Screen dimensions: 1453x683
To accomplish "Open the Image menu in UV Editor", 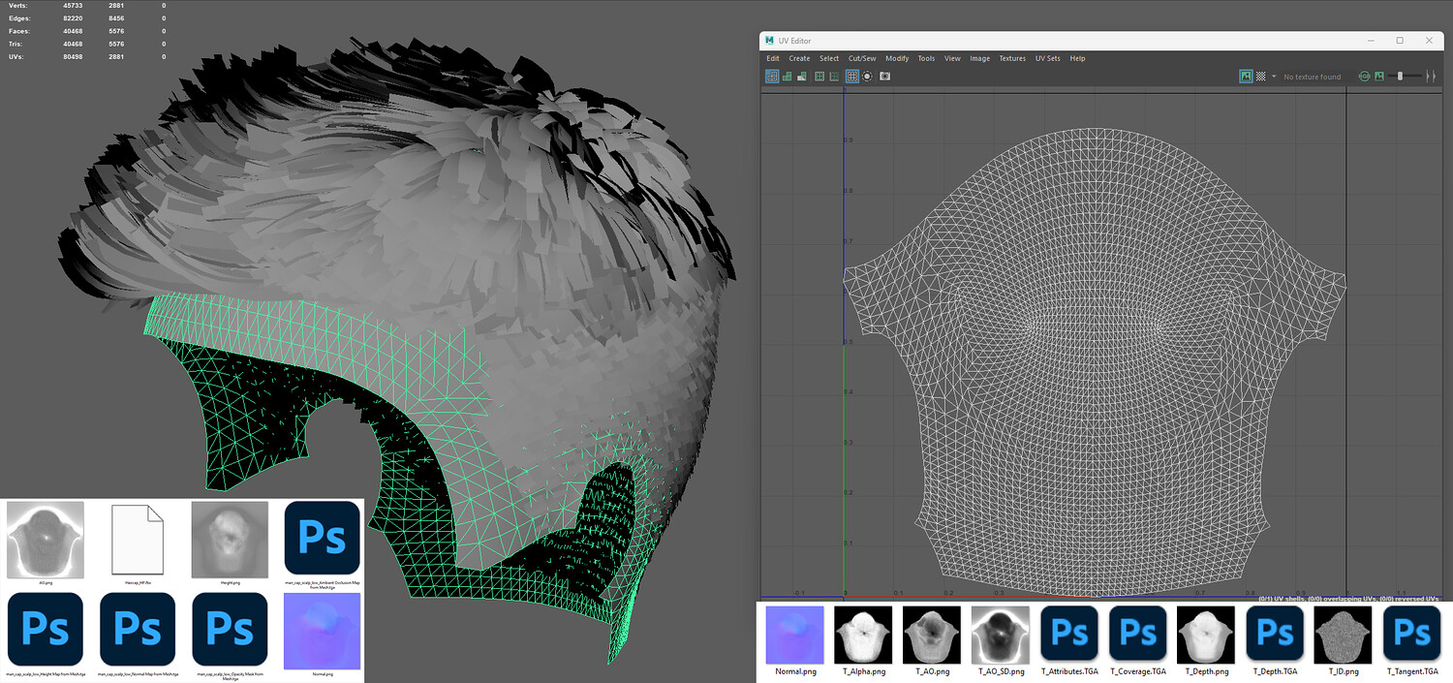I will point(980,58).
